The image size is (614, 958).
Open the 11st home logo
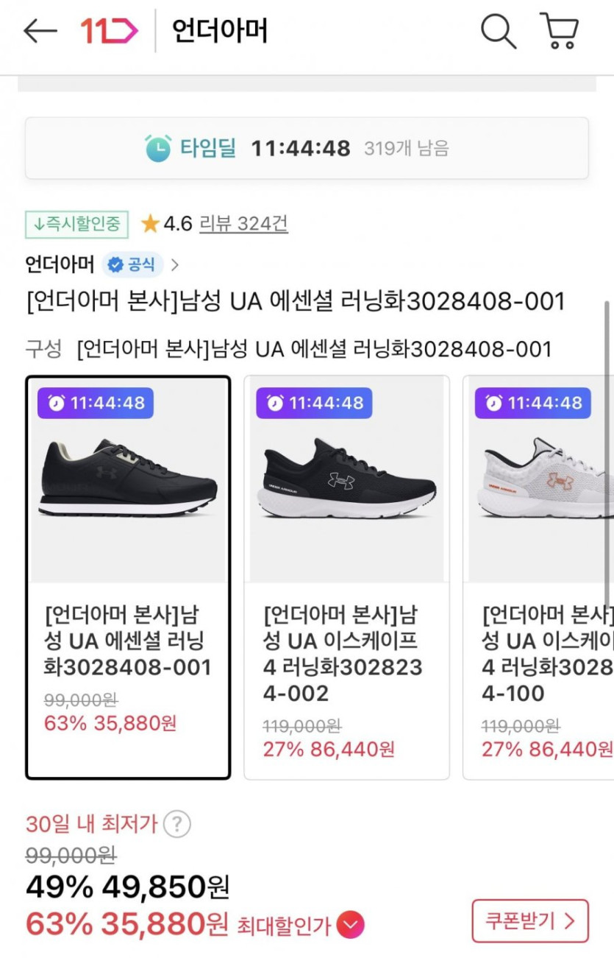(109, 32)
